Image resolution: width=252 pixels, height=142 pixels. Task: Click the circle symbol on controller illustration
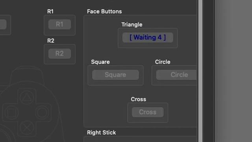pyautogui.click(x=42, y=112)
